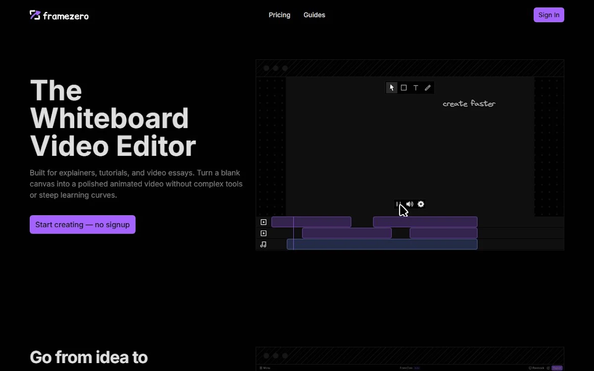Select the rectangle shape tool
This screenshot has height=371, width=594.
[x=404, y=88]
